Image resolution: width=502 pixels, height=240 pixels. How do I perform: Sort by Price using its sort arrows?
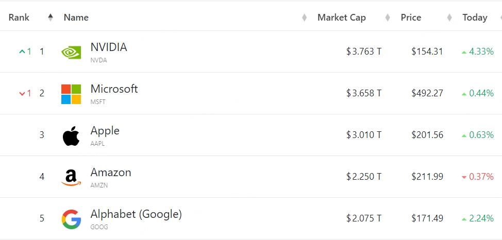coord(449,18)
